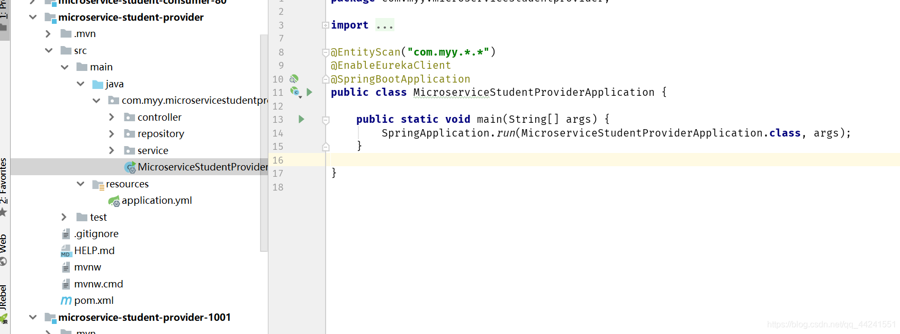Collapse the resources folder
Image resolution: width=900 pixels, height=334 pixels.
(80, 184)
